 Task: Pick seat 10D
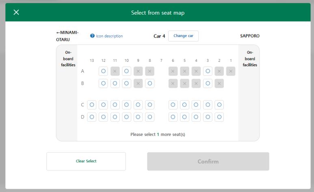pos(126,117)
